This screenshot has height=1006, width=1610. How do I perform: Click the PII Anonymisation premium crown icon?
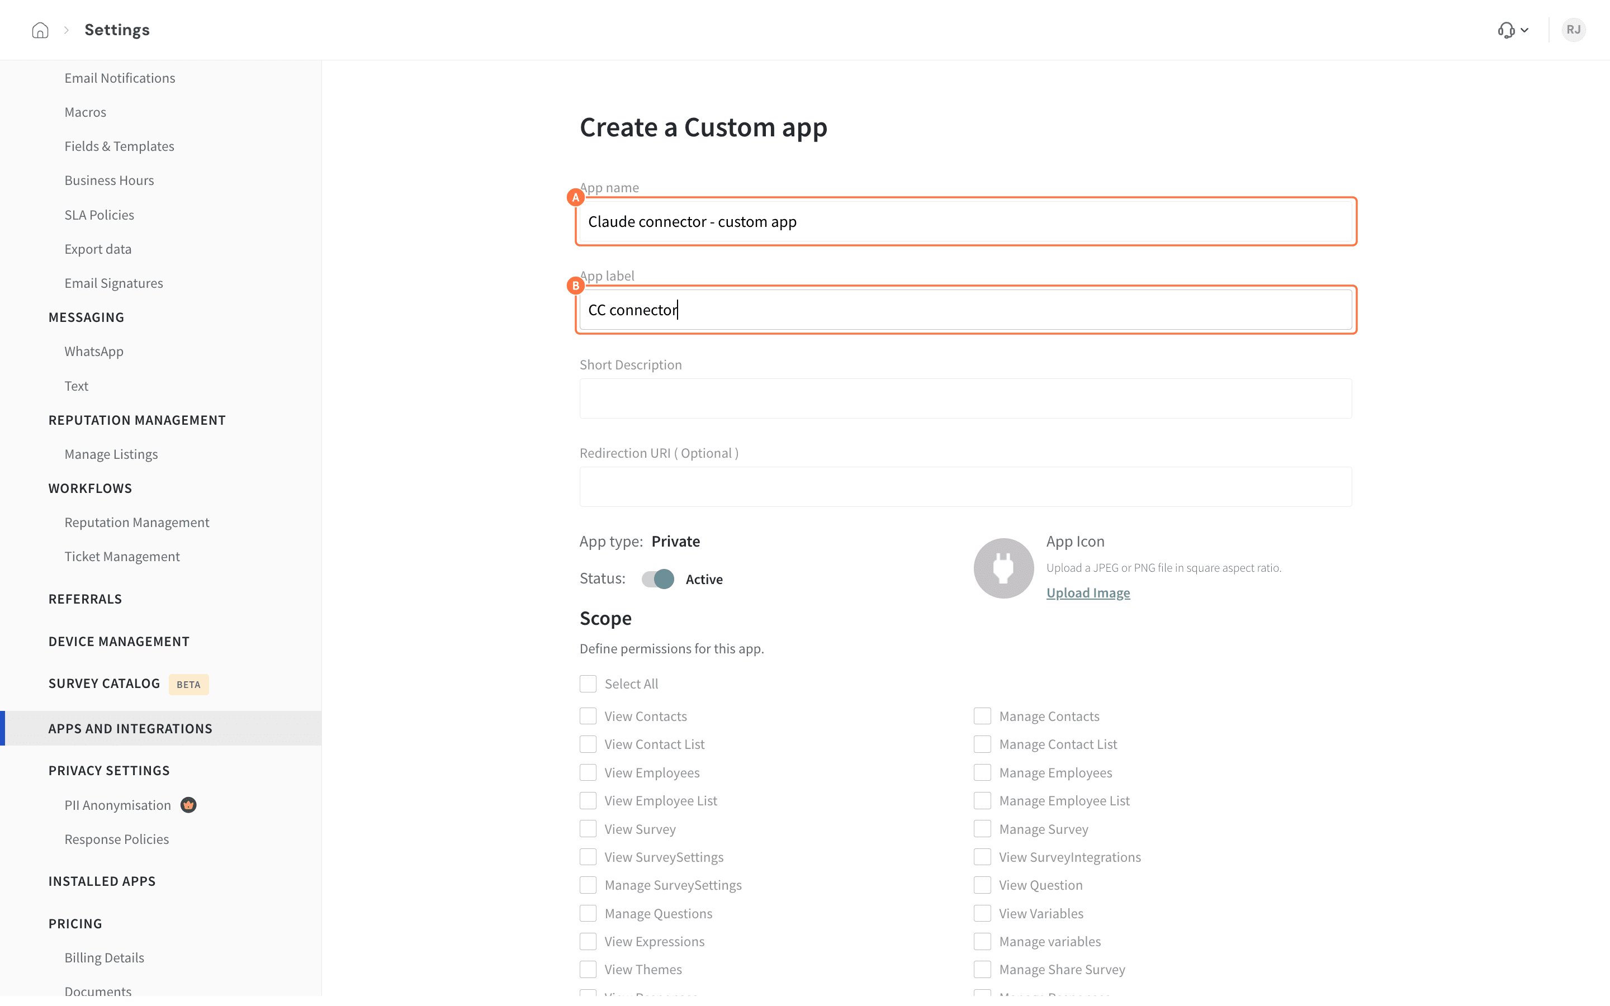pos(188,805)
